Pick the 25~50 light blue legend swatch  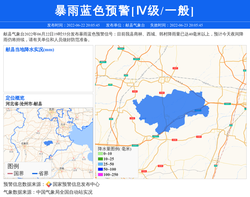tap(100, 164)
